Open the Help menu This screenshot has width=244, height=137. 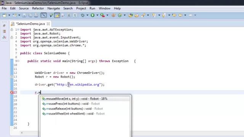(x=117, y=8)
